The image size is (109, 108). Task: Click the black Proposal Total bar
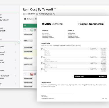(x=90, y=76)
